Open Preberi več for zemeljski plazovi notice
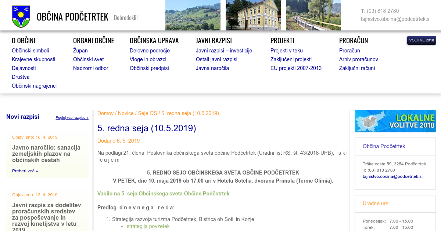Image resolution: width=441 pixels, height=231 pixels. pyautogui.click(x=25, y=171)
